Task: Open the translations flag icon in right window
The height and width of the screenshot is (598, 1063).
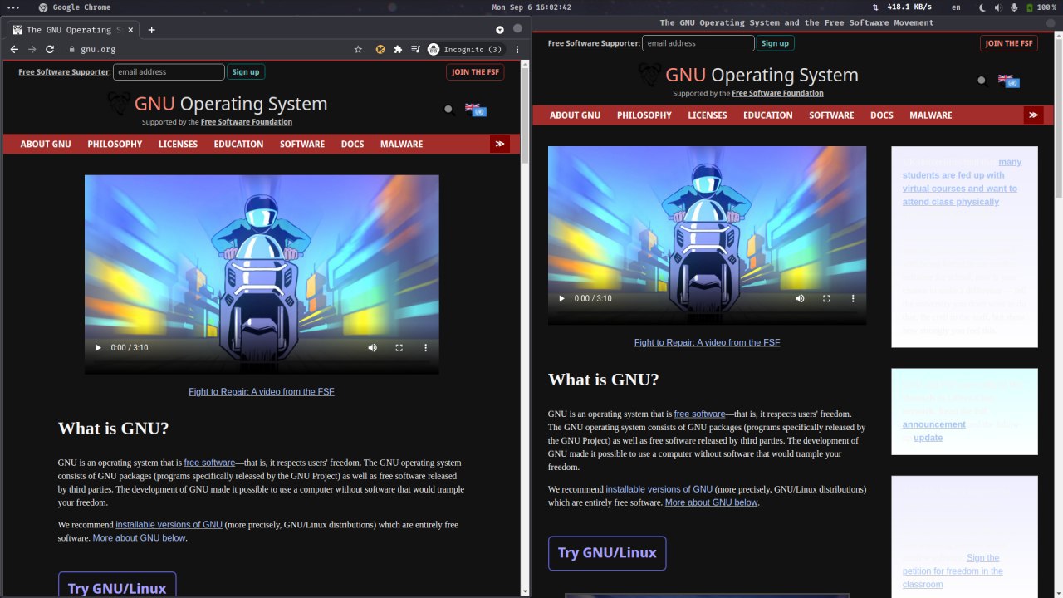Action: coord(1008,81)
